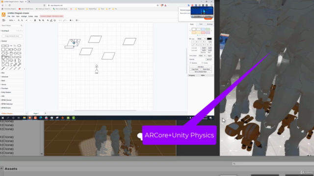Pick the cylinder shape in General palette
314x176 pixels.
pos(11,53)
